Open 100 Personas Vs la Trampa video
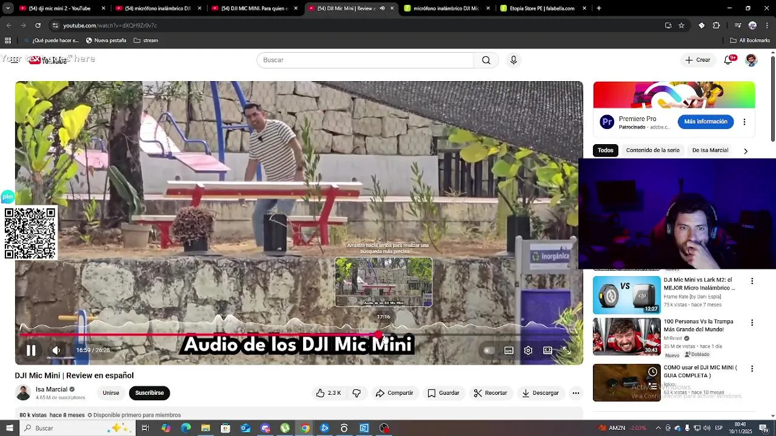776x436 pixels. 627,336
